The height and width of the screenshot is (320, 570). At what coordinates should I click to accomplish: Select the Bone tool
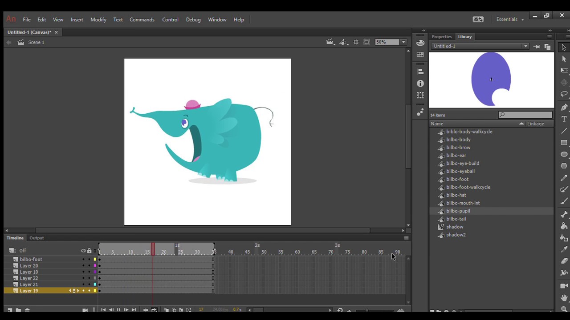coord(564,214)
